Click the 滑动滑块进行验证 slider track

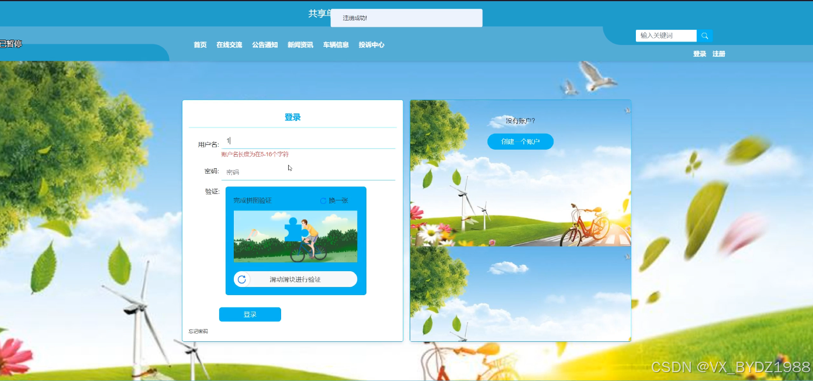tap(295, 279)
